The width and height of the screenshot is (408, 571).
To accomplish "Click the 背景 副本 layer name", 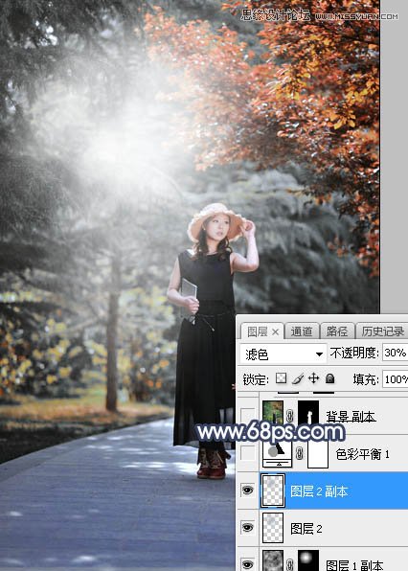I will coord(351,416).
